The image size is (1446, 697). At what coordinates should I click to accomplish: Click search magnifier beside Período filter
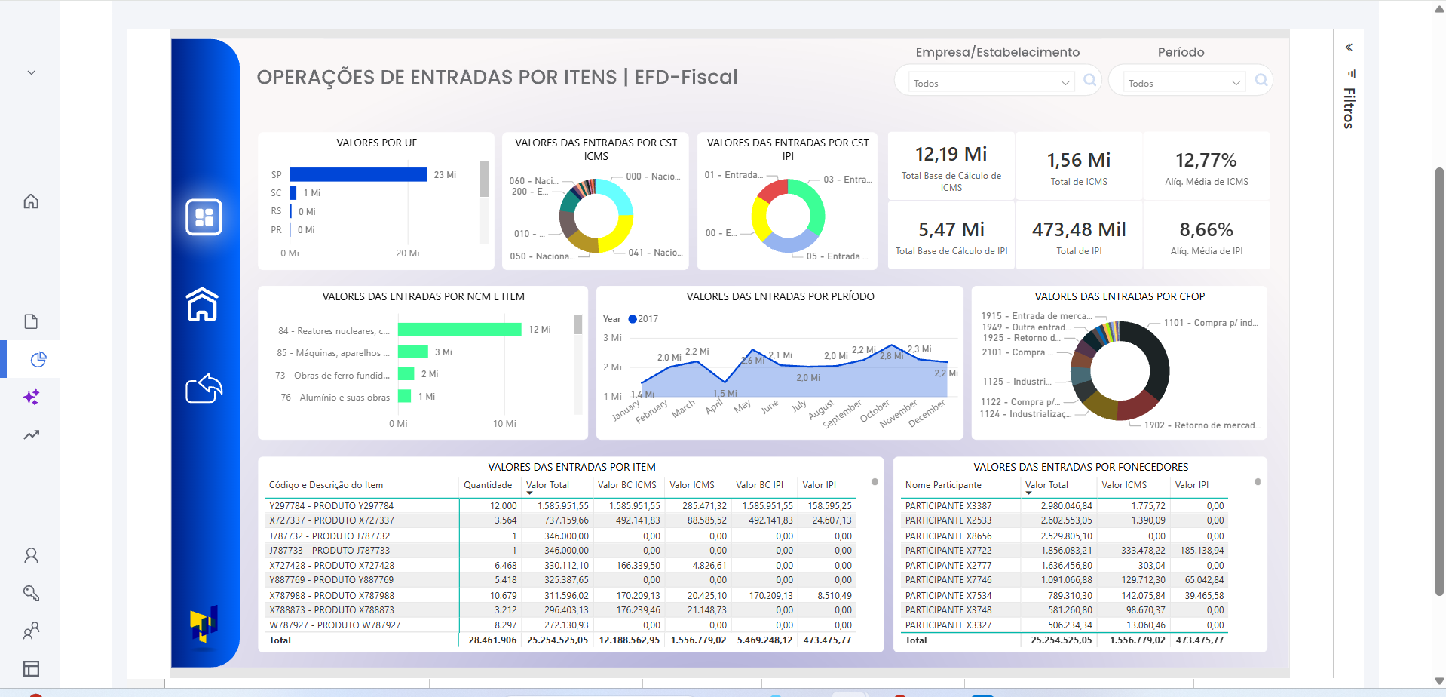pyautogui.click(x=1260, y=80)
